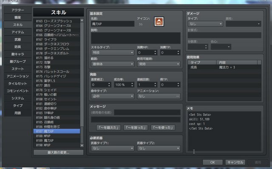The image size is (272, 169).
Task: Switch to the 敵キャラ tab
Action: [18, 54]
